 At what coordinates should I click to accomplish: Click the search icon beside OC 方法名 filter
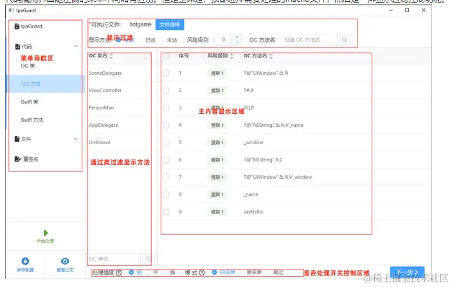[x=344, y=39]
